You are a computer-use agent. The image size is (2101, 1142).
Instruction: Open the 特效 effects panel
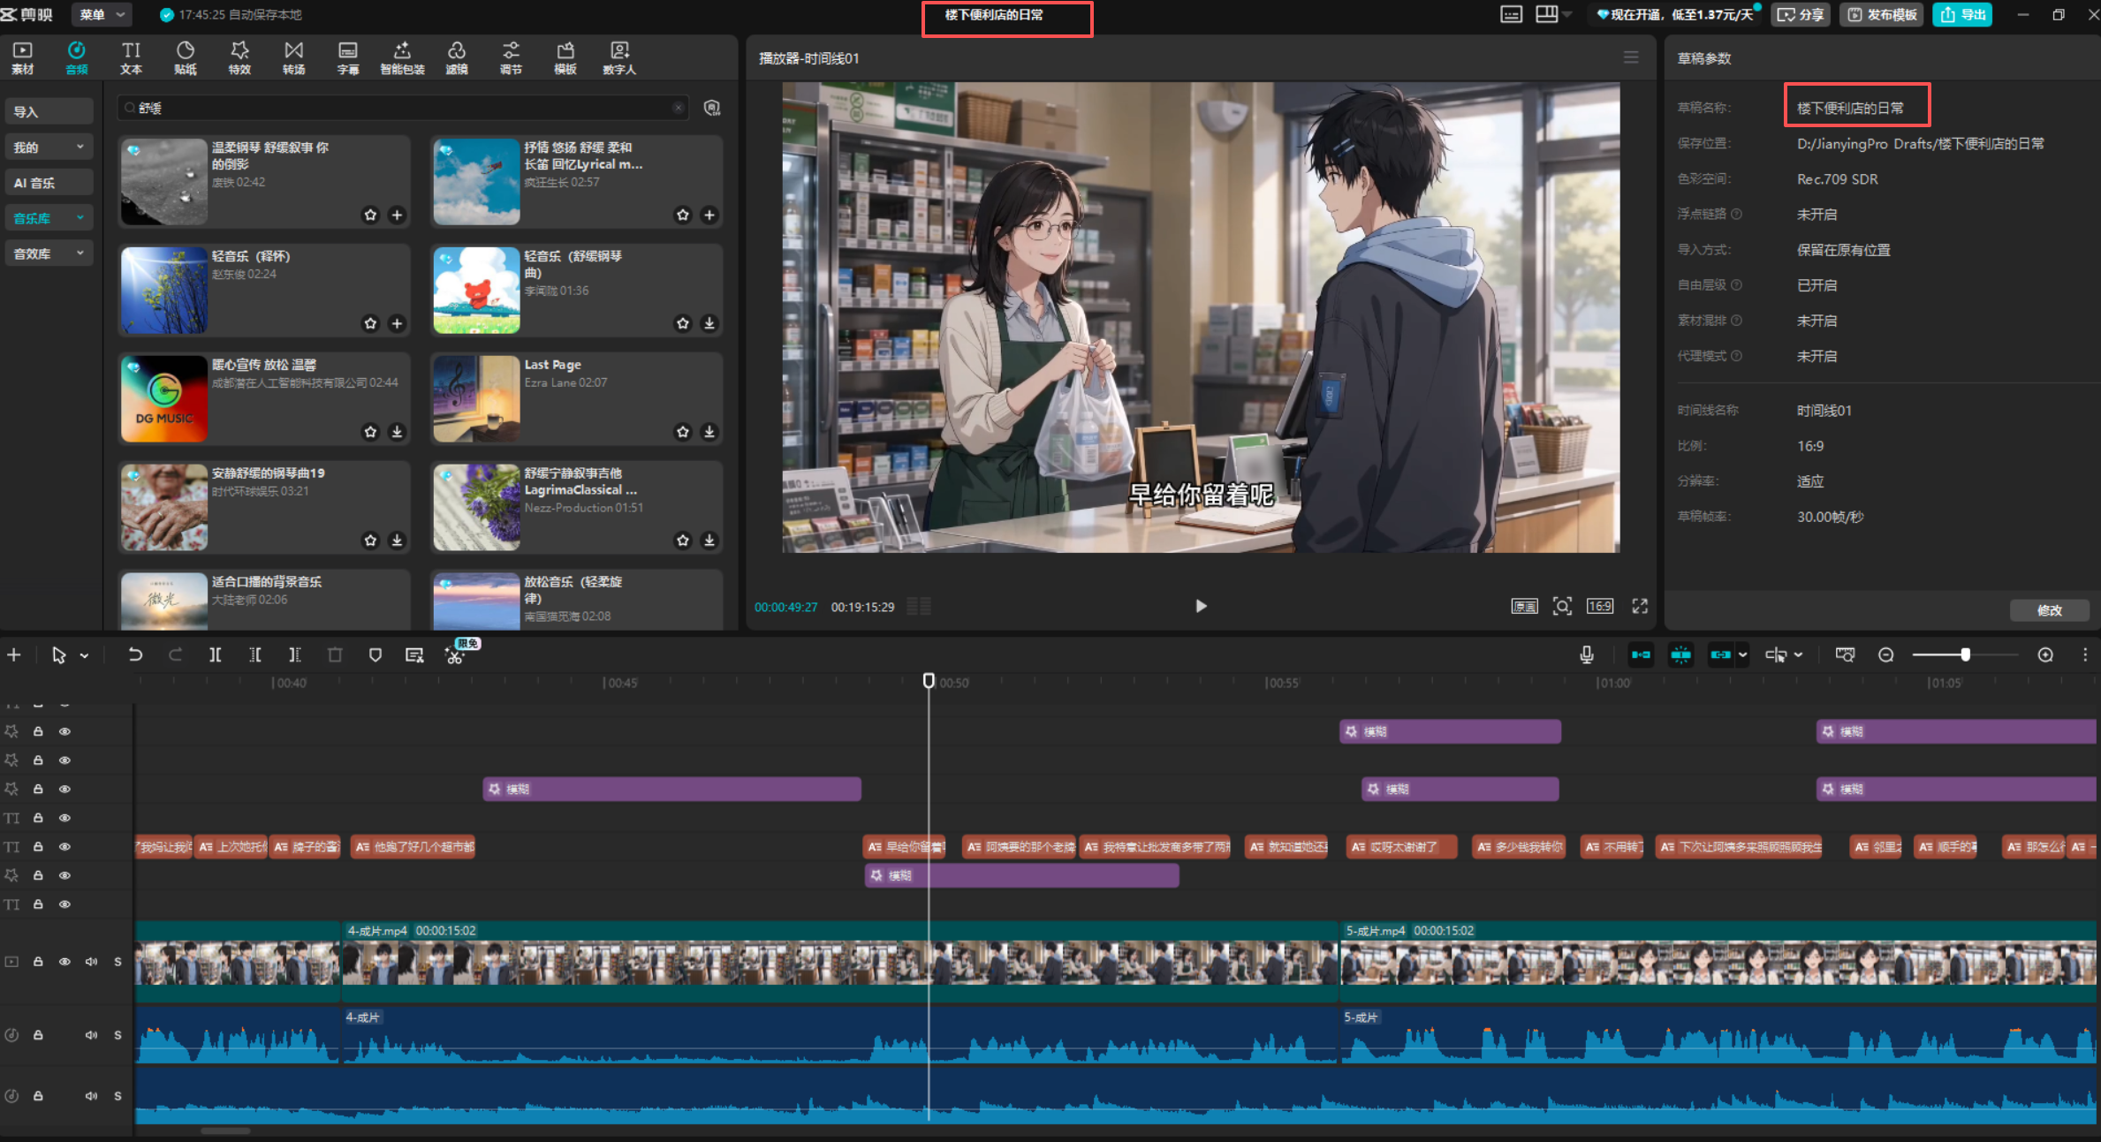click(239, 58)
